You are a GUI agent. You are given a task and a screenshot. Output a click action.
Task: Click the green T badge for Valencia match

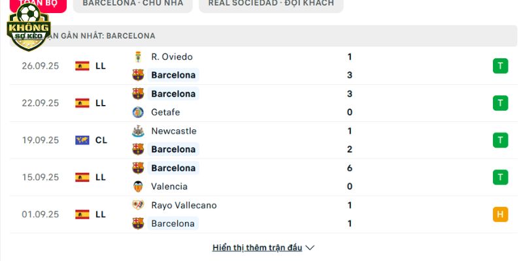tap(500, 177)
